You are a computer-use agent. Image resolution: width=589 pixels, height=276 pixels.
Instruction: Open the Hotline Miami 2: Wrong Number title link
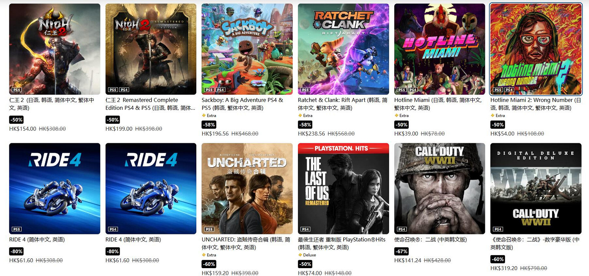[536, 104]
